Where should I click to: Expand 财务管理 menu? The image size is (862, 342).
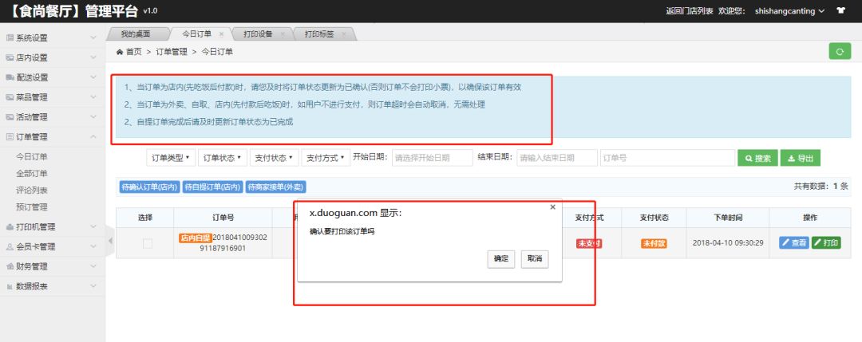52,266
